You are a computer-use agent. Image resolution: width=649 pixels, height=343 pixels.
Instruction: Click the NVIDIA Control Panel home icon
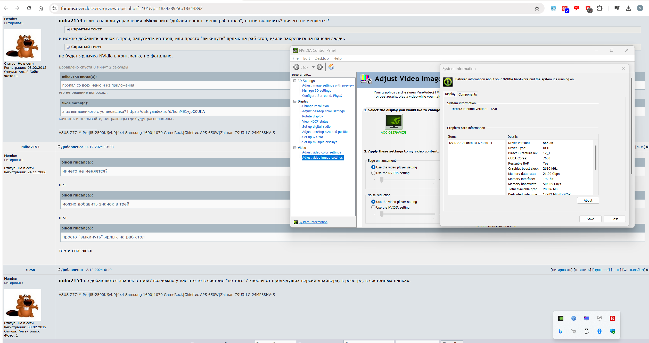click(x=331, y=67)
